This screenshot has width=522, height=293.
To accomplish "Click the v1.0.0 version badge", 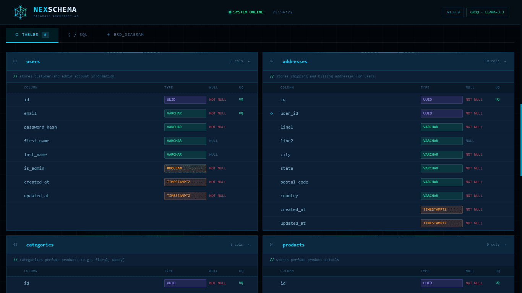I will [x=454, y=12].
